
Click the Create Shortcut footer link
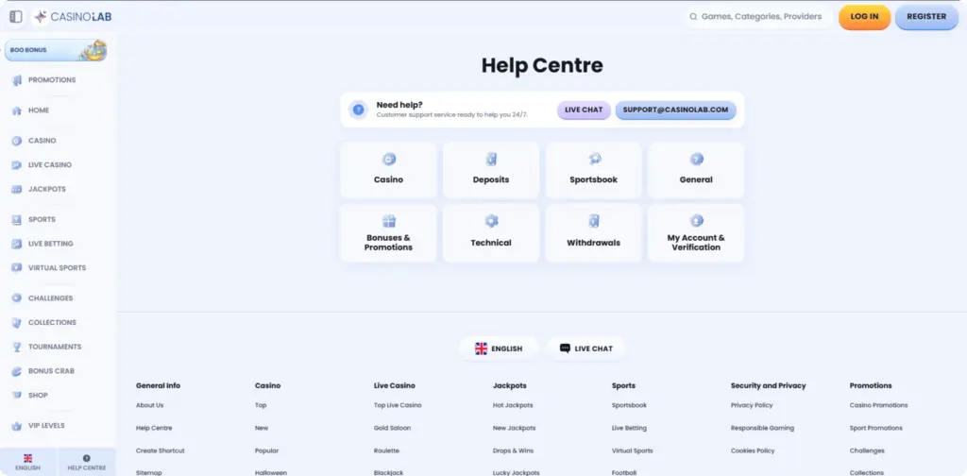click(x=161, y=450)
